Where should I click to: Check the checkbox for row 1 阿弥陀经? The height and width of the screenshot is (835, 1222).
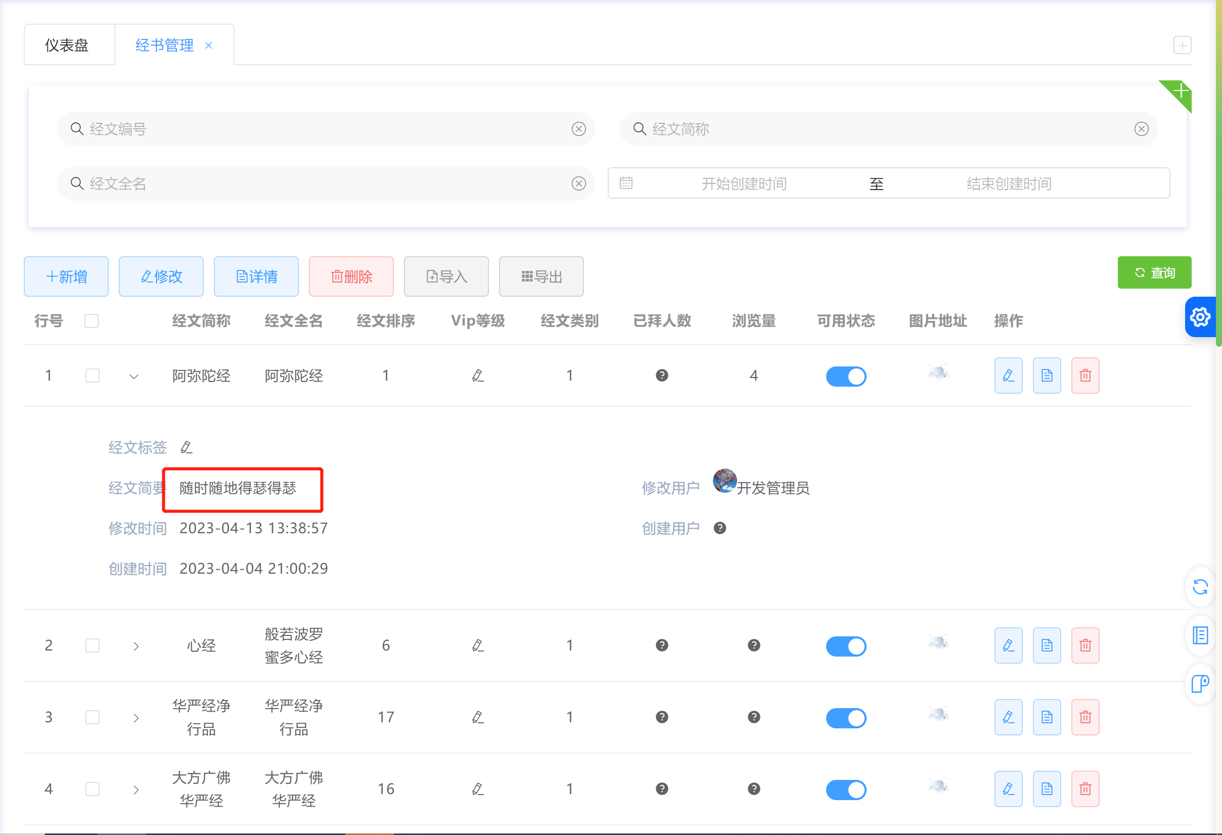[93, 376]
